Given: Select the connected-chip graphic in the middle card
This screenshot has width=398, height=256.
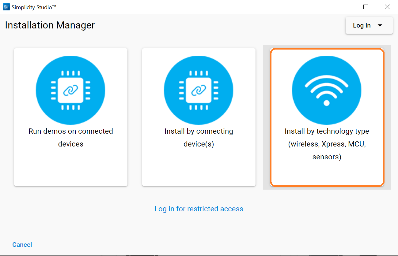Looking at the screenshot, I should coord(199,90).
